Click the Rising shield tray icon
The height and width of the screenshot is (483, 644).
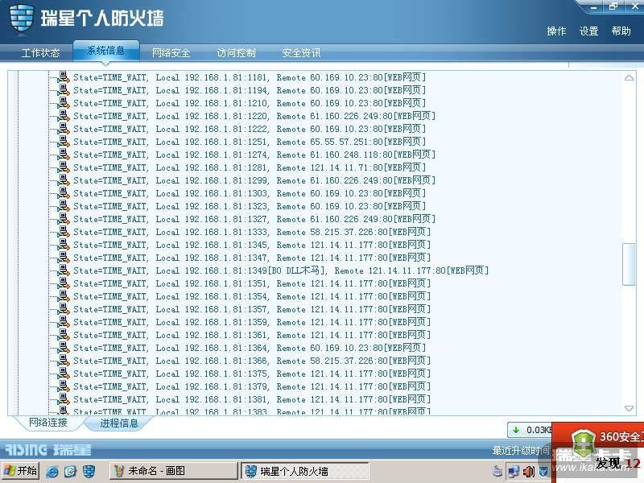pos(543,472)
